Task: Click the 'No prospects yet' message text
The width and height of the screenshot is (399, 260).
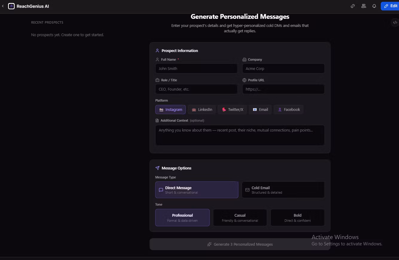Action: [x=68, y=35]
